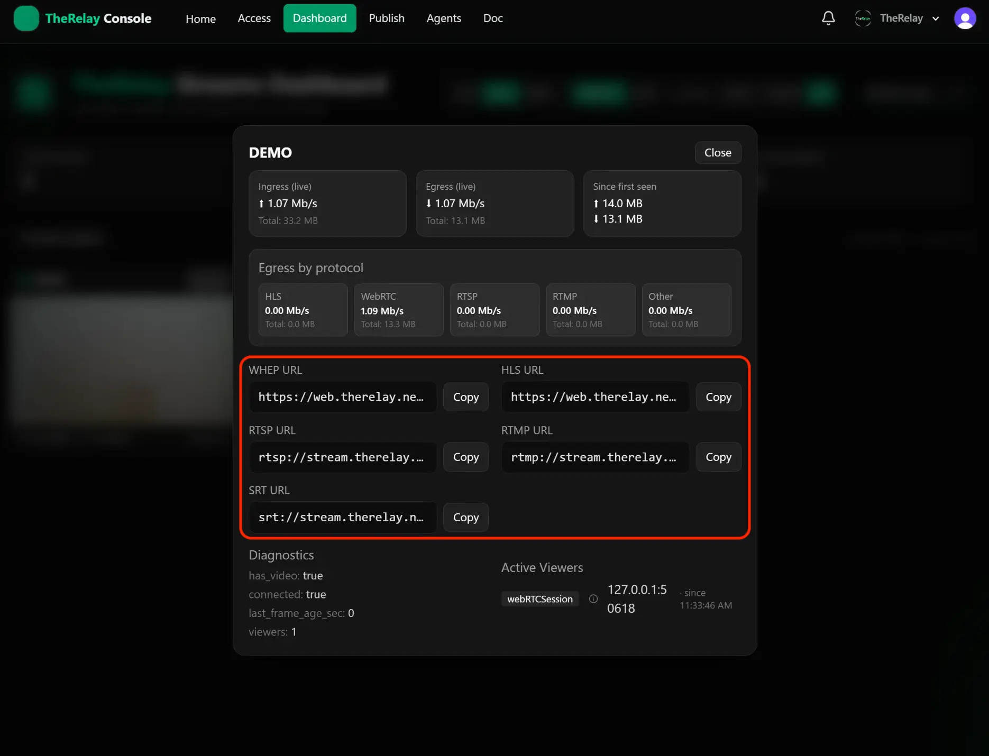
Task: Click the Diagnostics heading
Action: tap(281, 555)
